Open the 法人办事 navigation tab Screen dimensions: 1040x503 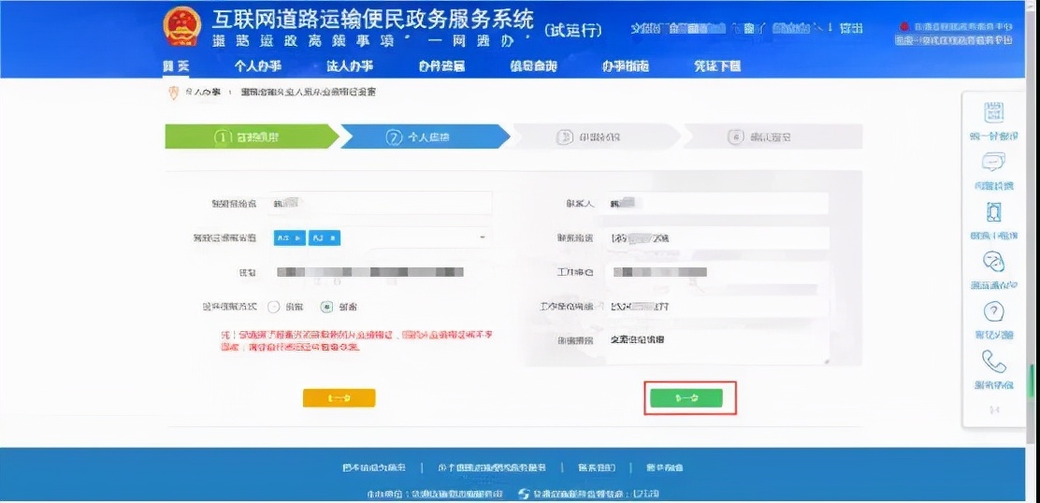pos(350,65)
